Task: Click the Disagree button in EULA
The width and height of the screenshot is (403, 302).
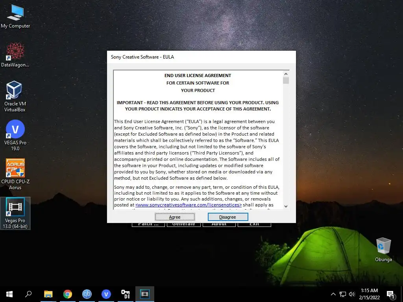Action: tap(228, 217)
